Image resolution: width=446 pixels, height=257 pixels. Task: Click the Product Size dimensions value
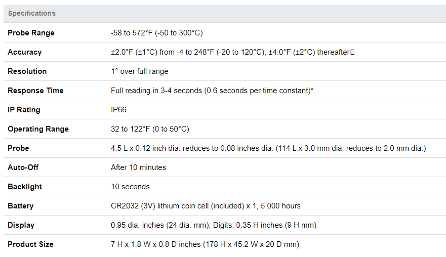pos(205,244)
